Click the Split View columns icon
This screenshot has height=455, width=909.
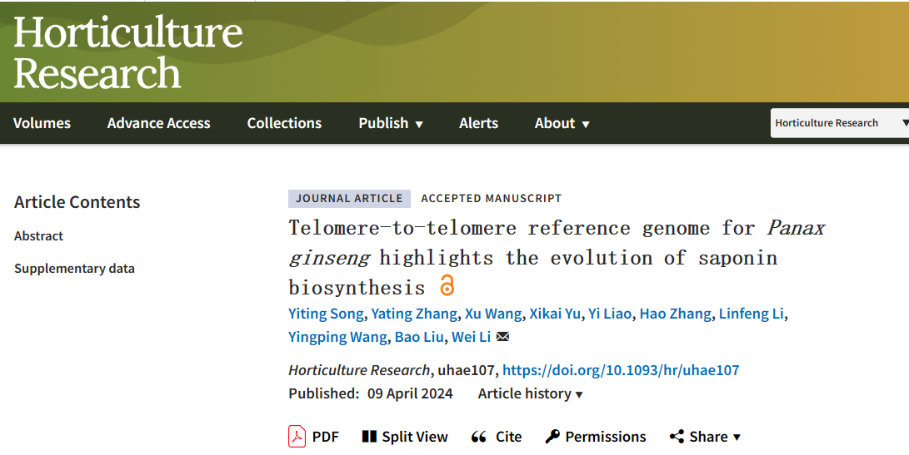(x=369, y=437)
